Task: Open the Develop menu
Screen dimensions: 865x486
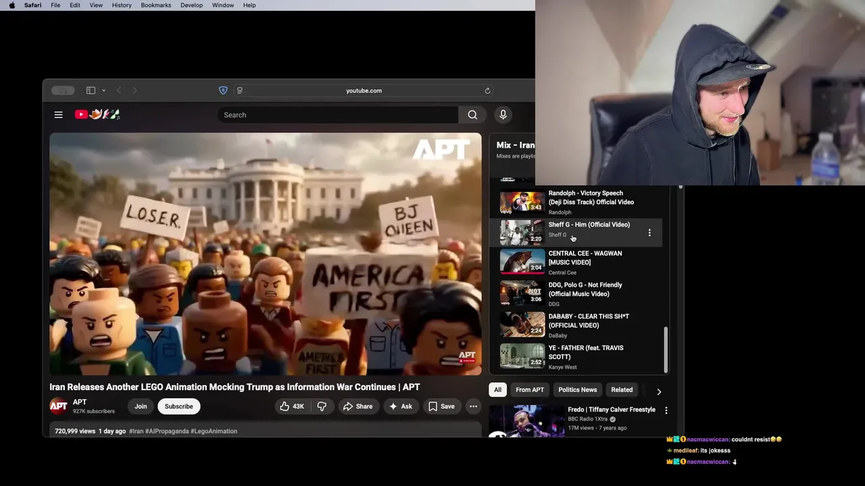Action: click(191, 5)
